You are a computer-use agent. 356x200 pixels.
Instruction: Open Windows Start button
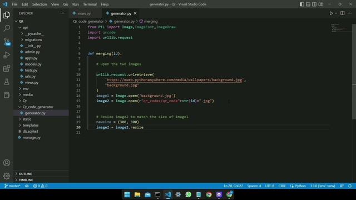tap(127, 194)
